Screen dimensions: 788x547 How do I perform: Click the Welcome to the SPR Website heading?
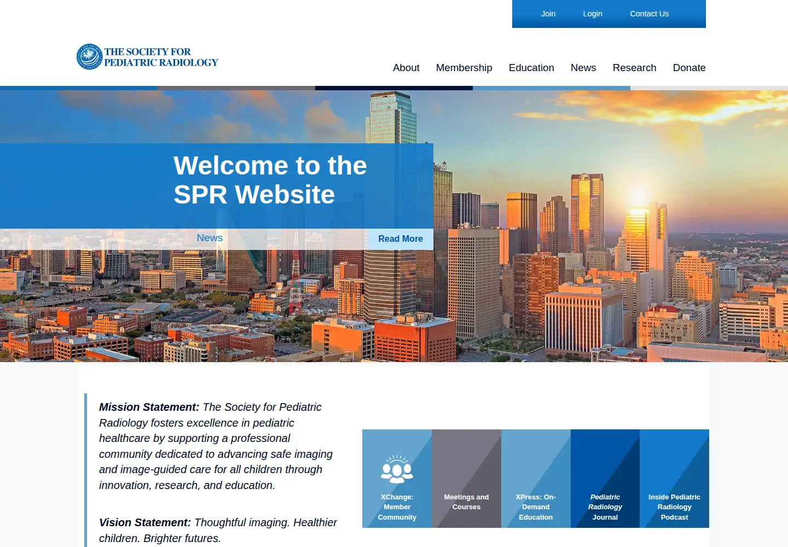click(270, 180)
